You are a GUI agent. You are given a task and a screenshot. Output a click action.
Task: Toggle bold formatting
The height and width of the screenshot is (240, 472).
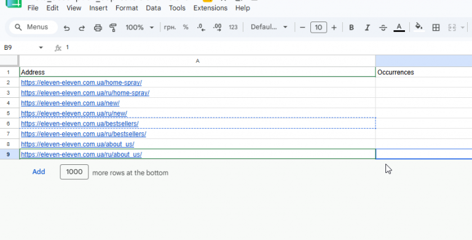click(352, 28)
